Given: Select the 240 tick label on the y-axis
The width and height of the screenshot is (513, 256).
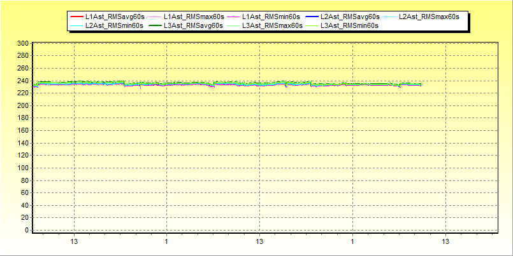Looking at the screenshot, I should point(23,81).
